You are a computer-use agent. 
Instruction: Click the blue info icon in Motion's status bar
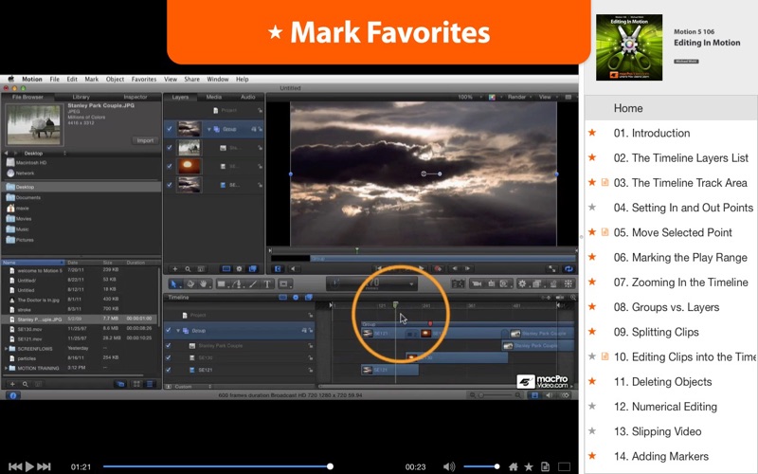click(13, 395)
